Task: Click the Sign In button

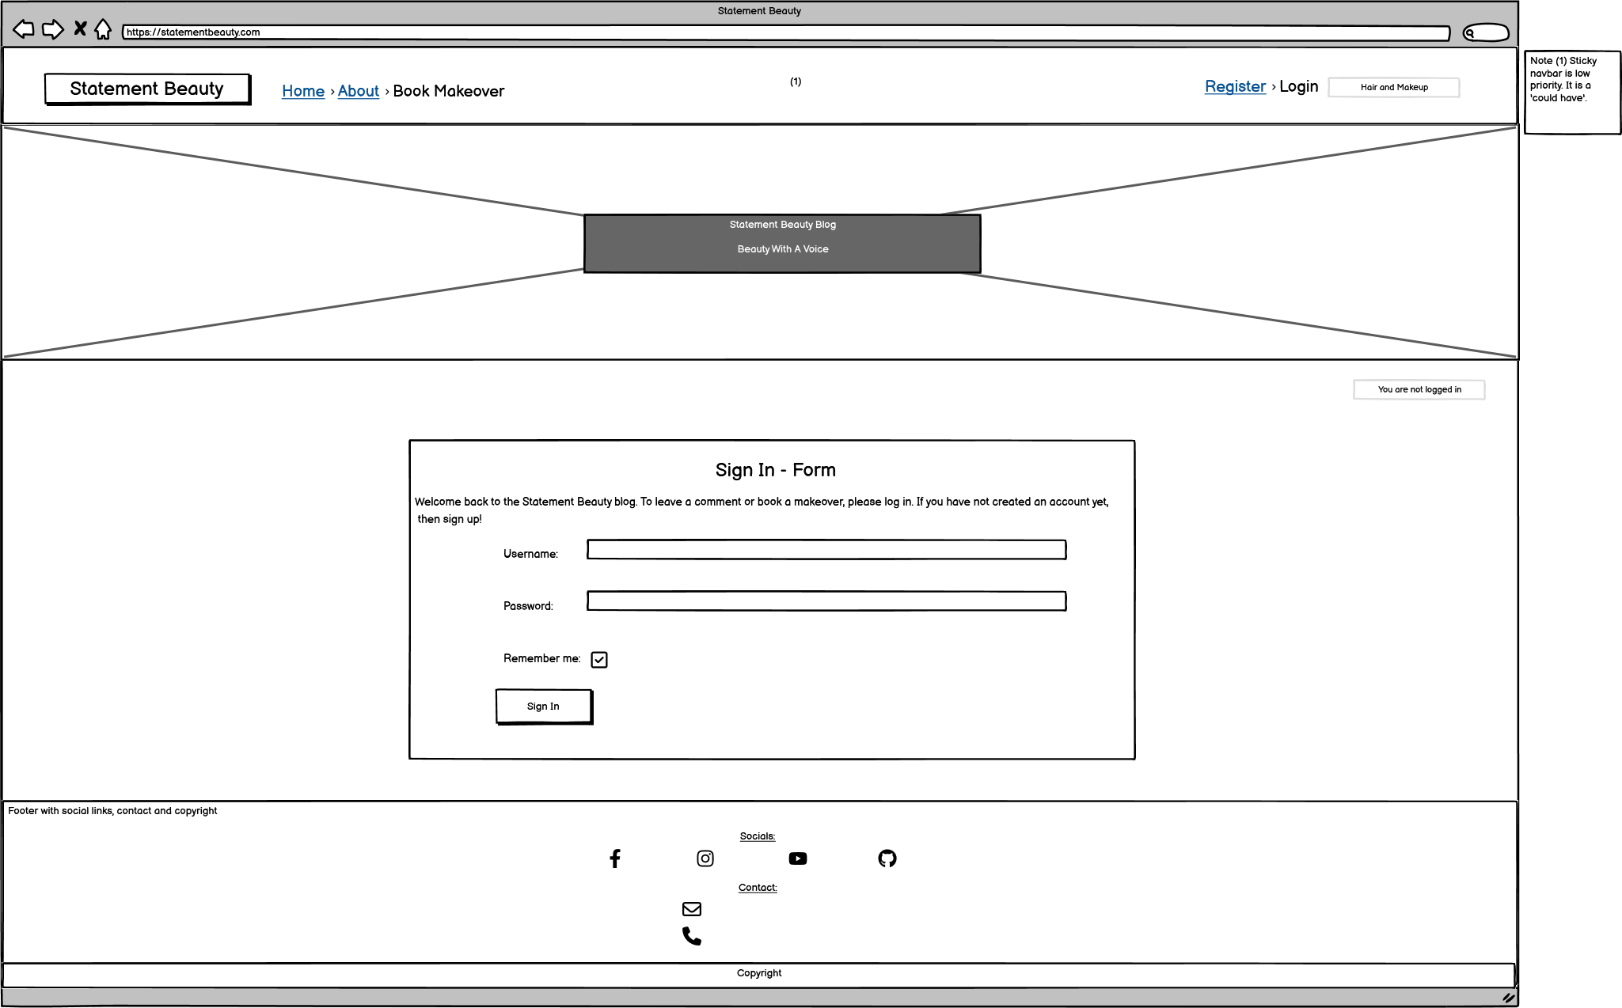Action: tap(544, 707)
